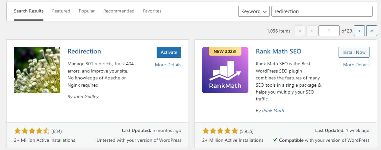Image resolution: width=381 pixels, height=150 pixels.
Task: Install Rank Math SEO plugin now
Action: [354, 52]
